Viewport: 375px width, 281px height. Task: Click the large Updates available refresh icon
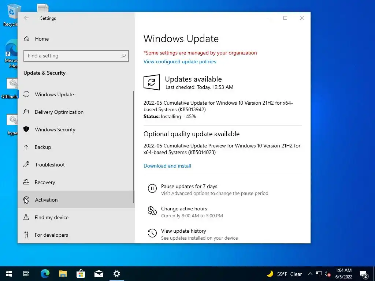[152, 82]
